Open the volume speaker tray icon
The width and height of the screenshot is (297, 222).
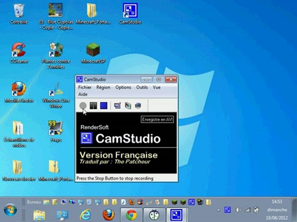(x=238, y=210)
